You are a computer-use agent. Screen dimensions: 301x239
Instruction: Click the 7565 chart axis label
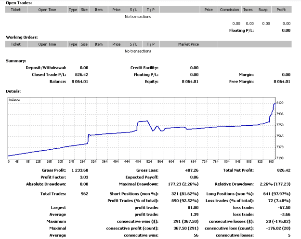pyautogui.click(x=280, y=136)
